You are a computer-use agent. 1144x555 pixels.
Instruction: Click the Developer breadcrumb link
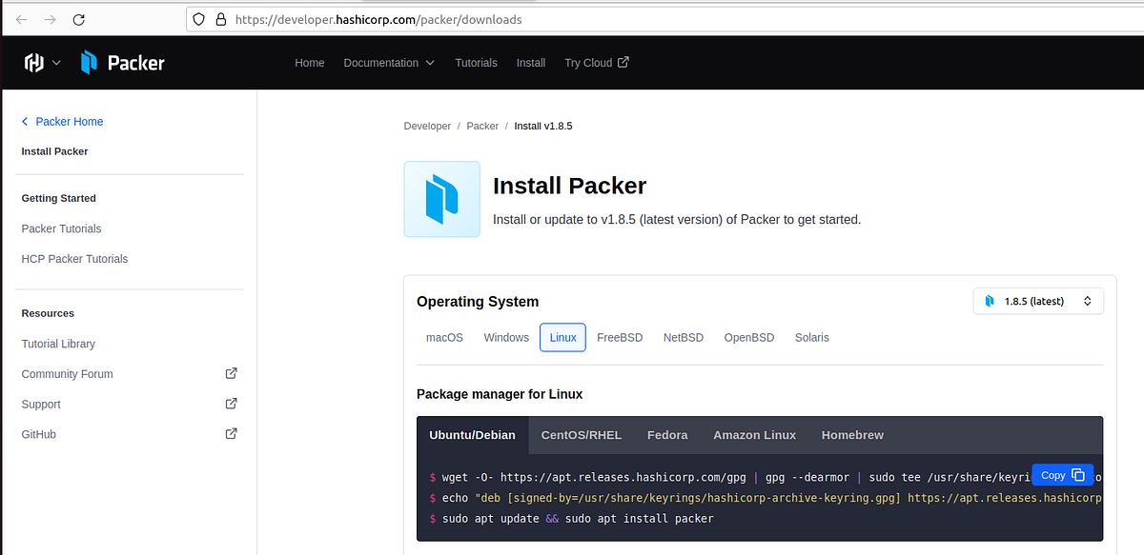coord(427,125)
